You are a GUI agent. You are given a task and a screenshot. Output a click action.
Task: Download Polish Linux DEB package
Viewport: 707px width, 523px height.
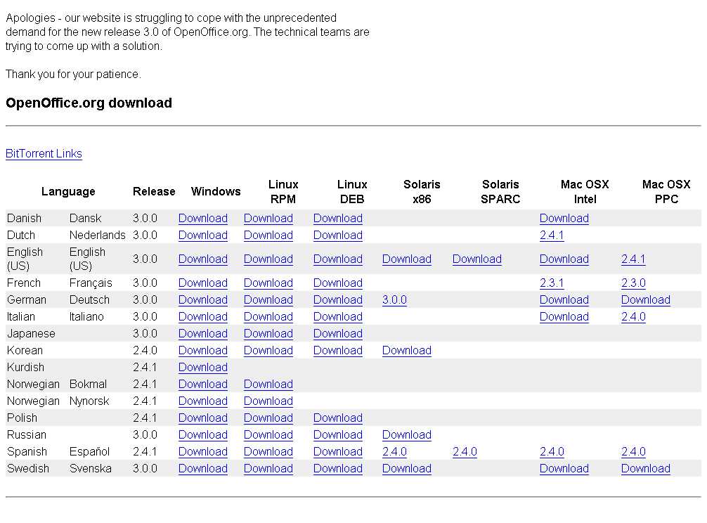click(338, 418)
